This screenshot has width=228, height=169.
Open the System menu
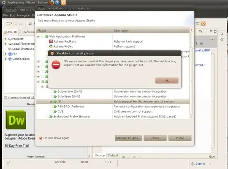(43, 3)
